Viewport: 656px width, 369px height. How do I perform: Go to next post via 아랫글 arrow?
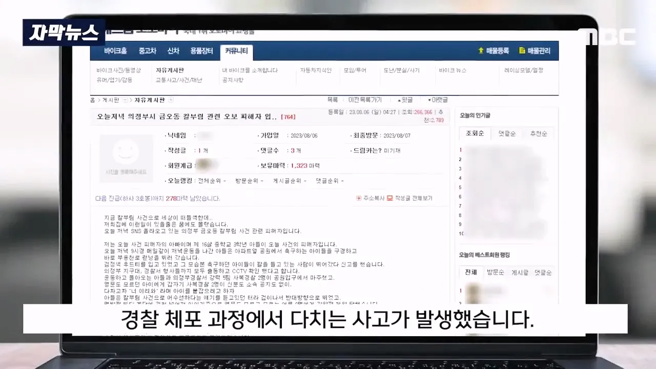point(429,100)
